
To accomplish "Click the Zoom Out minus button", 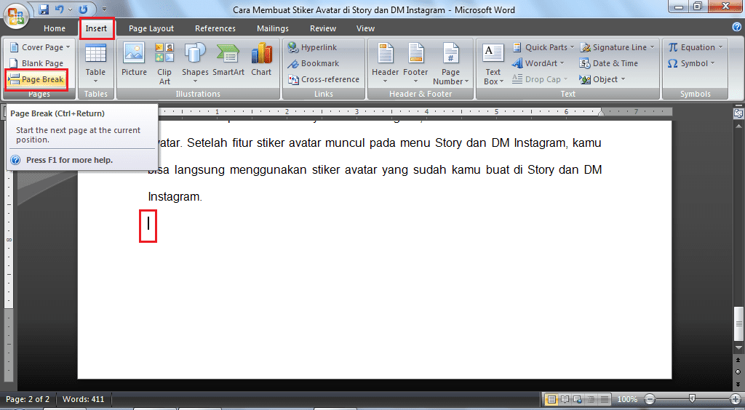I will point(650,399).
